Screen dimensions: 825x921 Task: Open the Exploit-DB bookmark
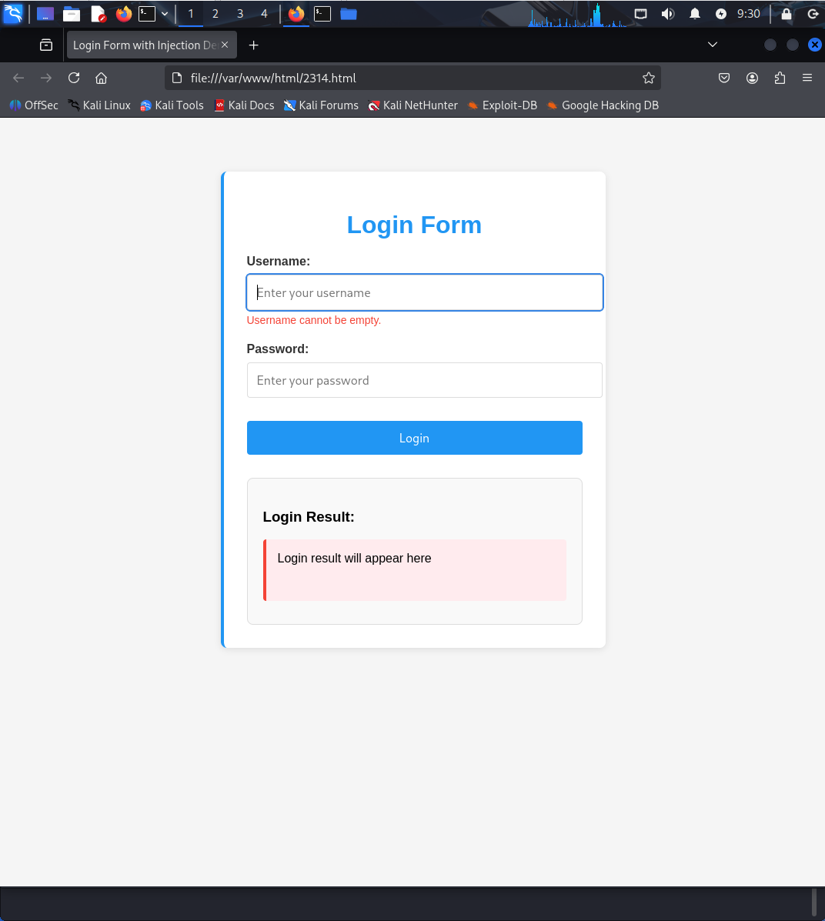click(x=503, y=105)
